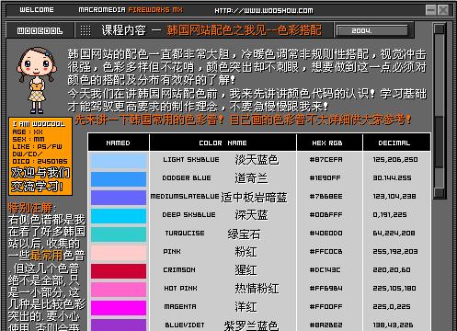This screenshot has height=331, width=457.
Task: Click the LIGHT SKYBLUE color name
Action: [x=191, y=159]
